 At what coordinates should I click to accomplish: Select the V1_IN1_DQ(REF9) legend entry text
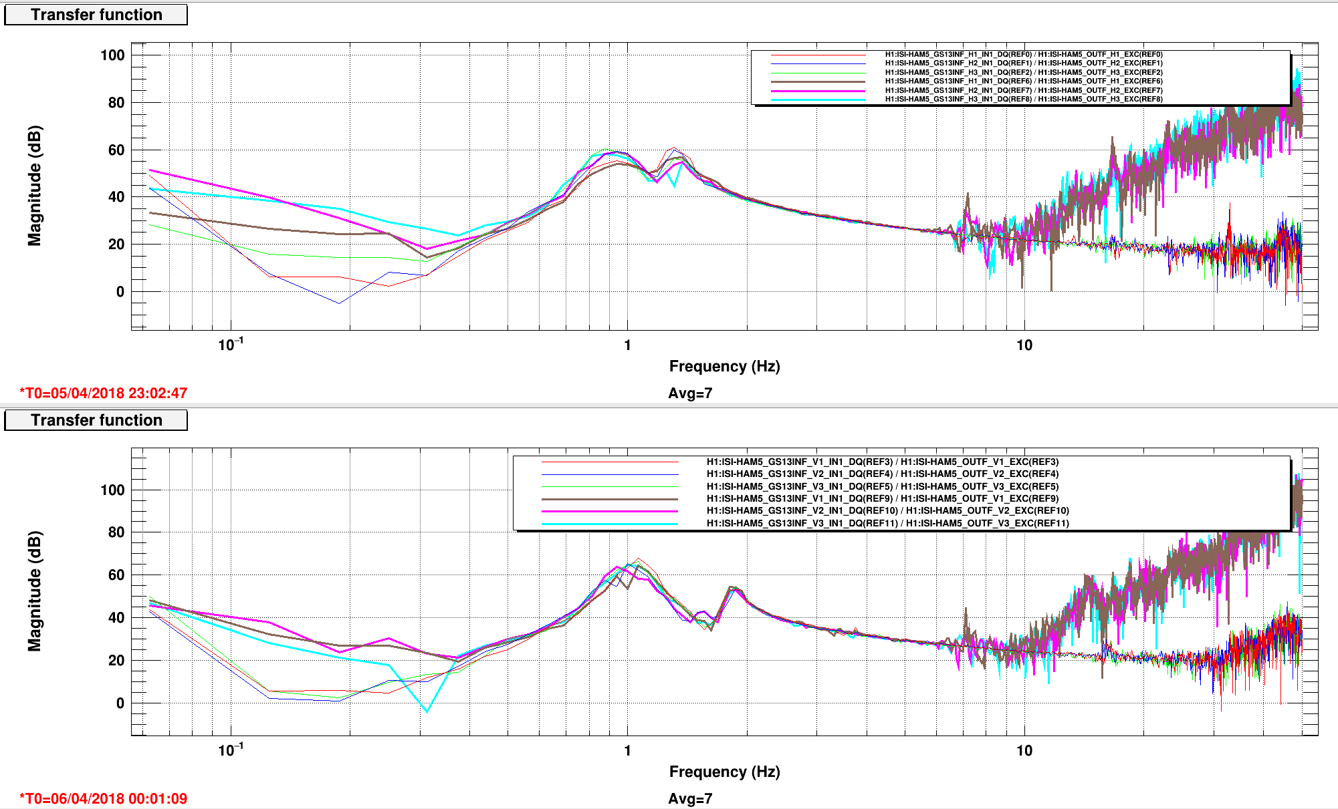883,498
